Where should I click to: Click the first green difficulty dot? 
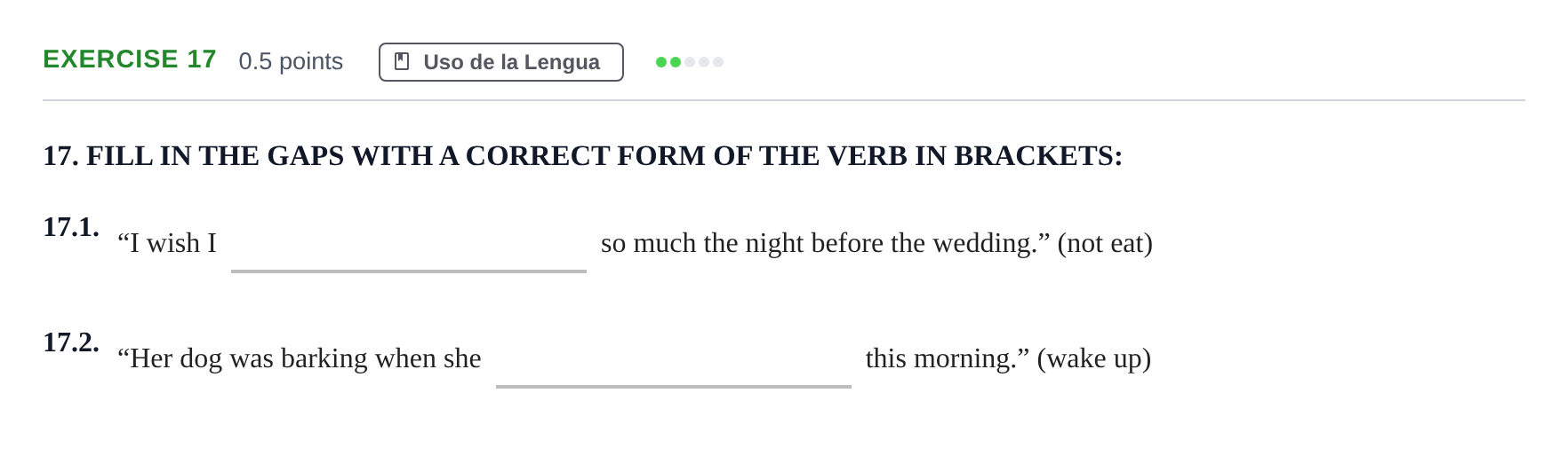click(x=661, y=62)
